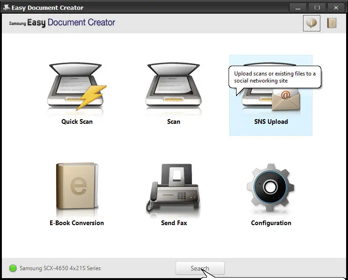Image resolution: width=348 pixels, height=280 pixels.
Task: Minimize the Easy Document Creator window
Action: (x=298, y=8)
